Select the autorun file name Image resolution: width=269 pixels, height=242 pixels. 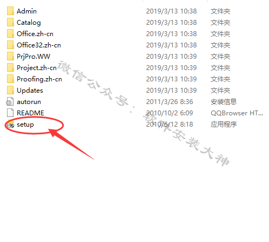click(x=29, y=102)
